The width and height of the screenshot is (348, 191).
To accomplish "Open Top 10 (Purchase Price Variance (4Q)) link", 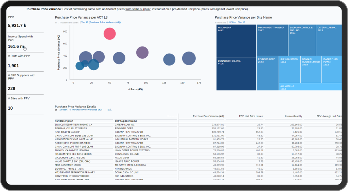I will click(x=101, y=22).
